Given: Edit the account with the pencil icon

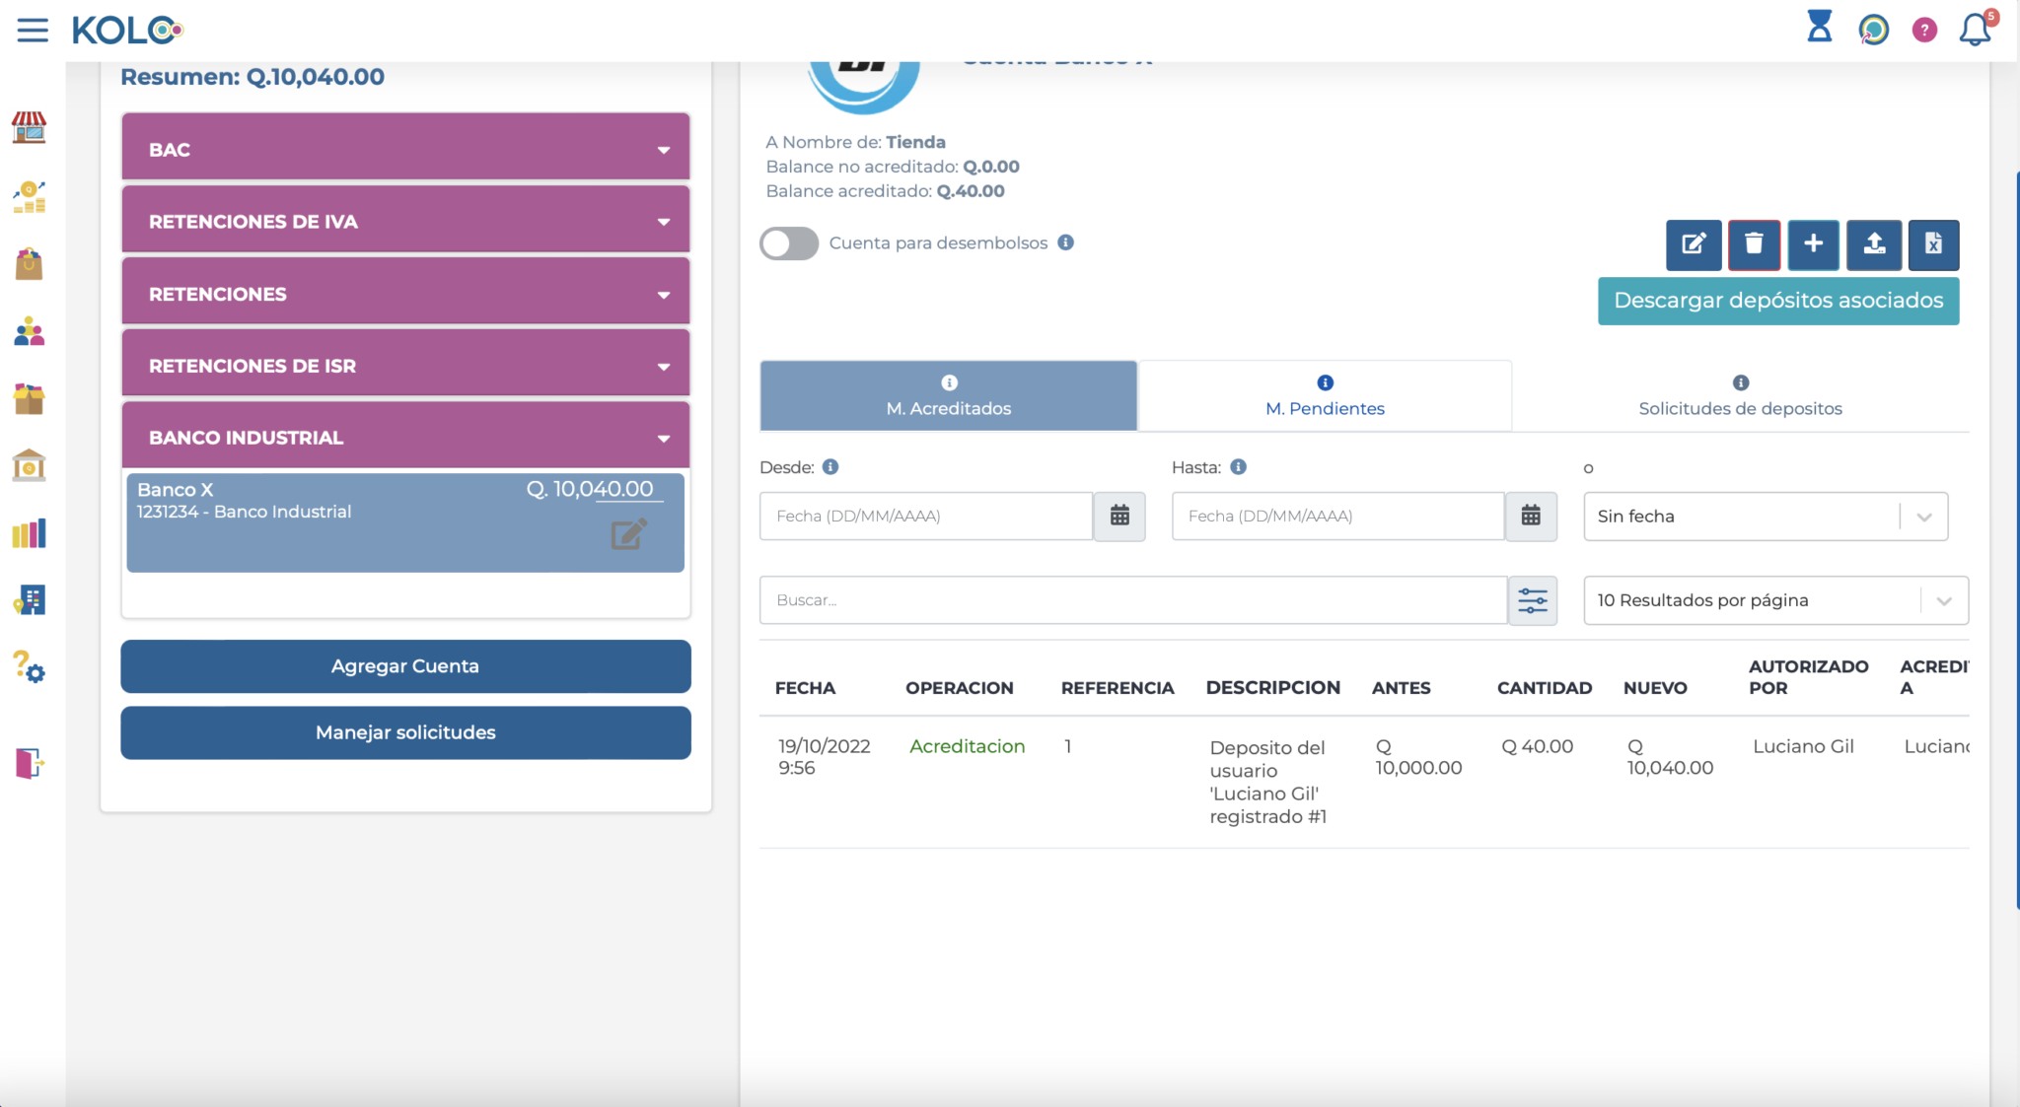Looking at the screenshot, I should (1693, 245).
